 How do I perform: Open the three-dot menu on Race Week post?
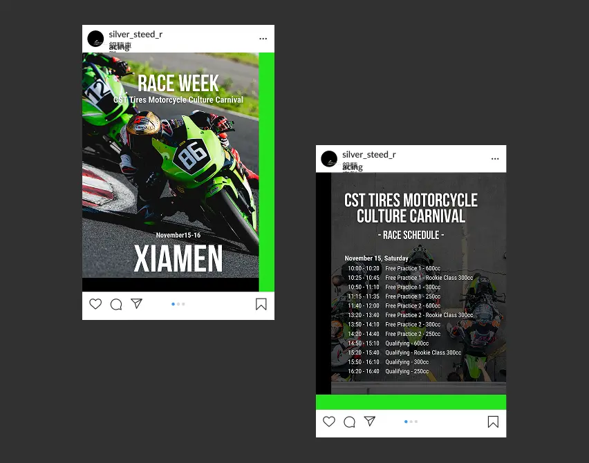point(263,39)
